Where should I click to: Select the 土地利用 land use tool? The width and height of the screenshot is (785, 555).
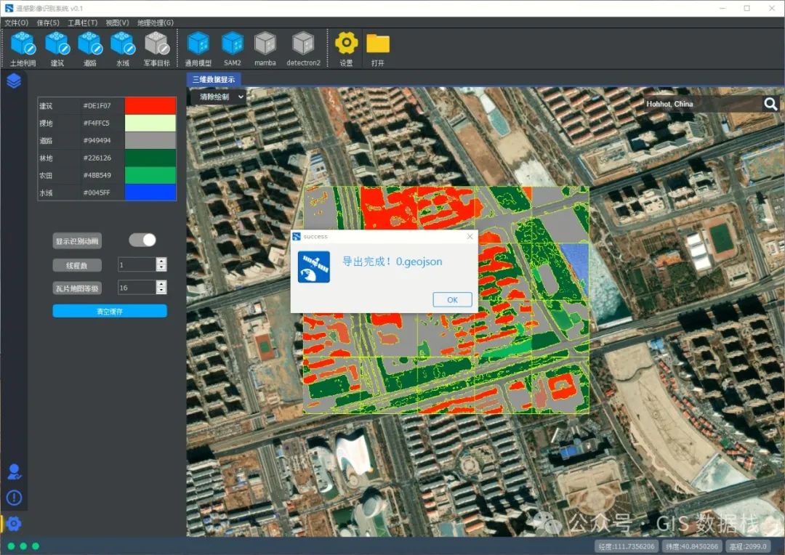pyautogui.click(x=23, y=49)
